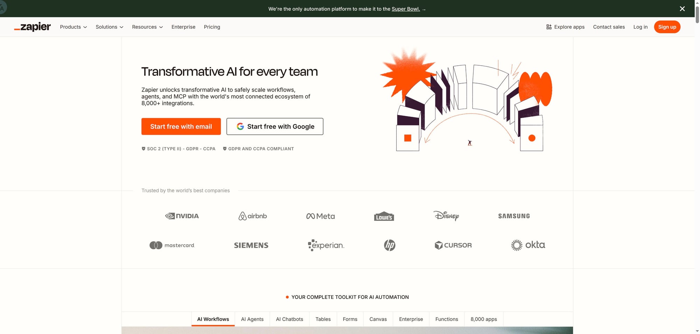Click the Disney logo
700x334 pixels.
pyautogui.click(x=447, y=216)
